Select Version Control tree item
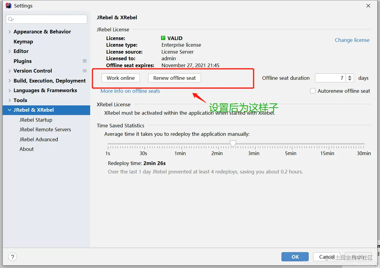 point(33,71)
